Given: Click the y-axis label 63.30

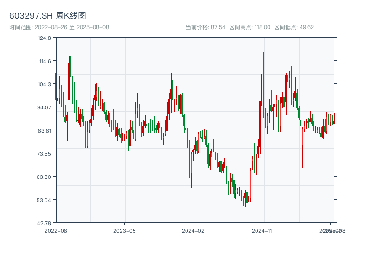Looking at the screenshot, I should (x=44, y=177).
